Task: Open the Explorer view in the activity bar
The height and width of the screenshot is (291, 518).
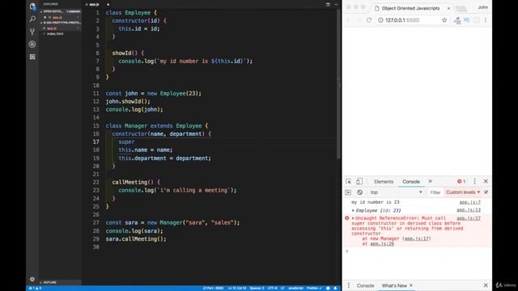Action: point(32,6)
